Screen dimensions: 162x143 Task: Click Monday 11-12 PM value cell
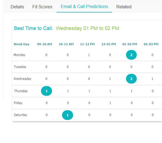click(x=89, y=55)
